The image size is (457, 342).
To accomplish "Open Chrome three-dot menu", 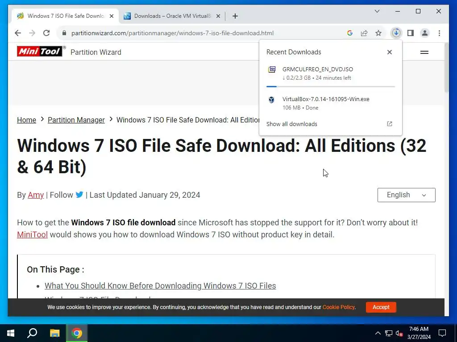I will pyautogui.click(x=439, y=33).
